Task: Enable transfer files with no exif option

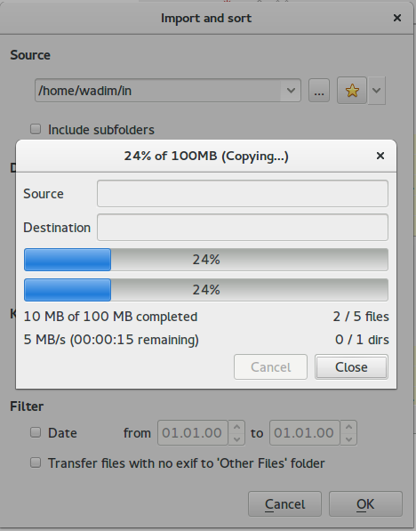Action: coord(36,463)
